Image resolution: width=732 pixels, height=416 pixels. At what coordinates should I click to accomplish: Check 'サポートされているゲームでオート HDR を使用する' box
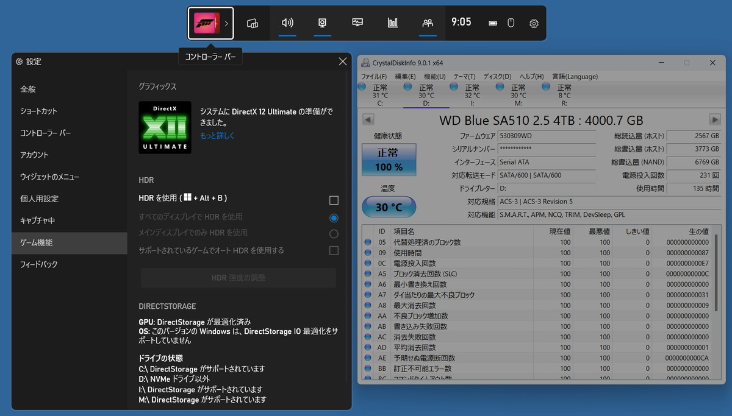click(x=334, y=250)
